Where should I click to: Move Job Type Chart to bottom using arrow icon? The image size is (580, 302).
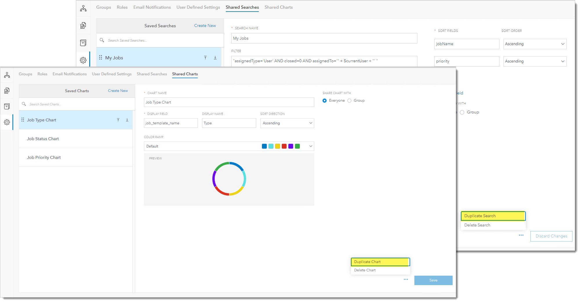[127, 120]
